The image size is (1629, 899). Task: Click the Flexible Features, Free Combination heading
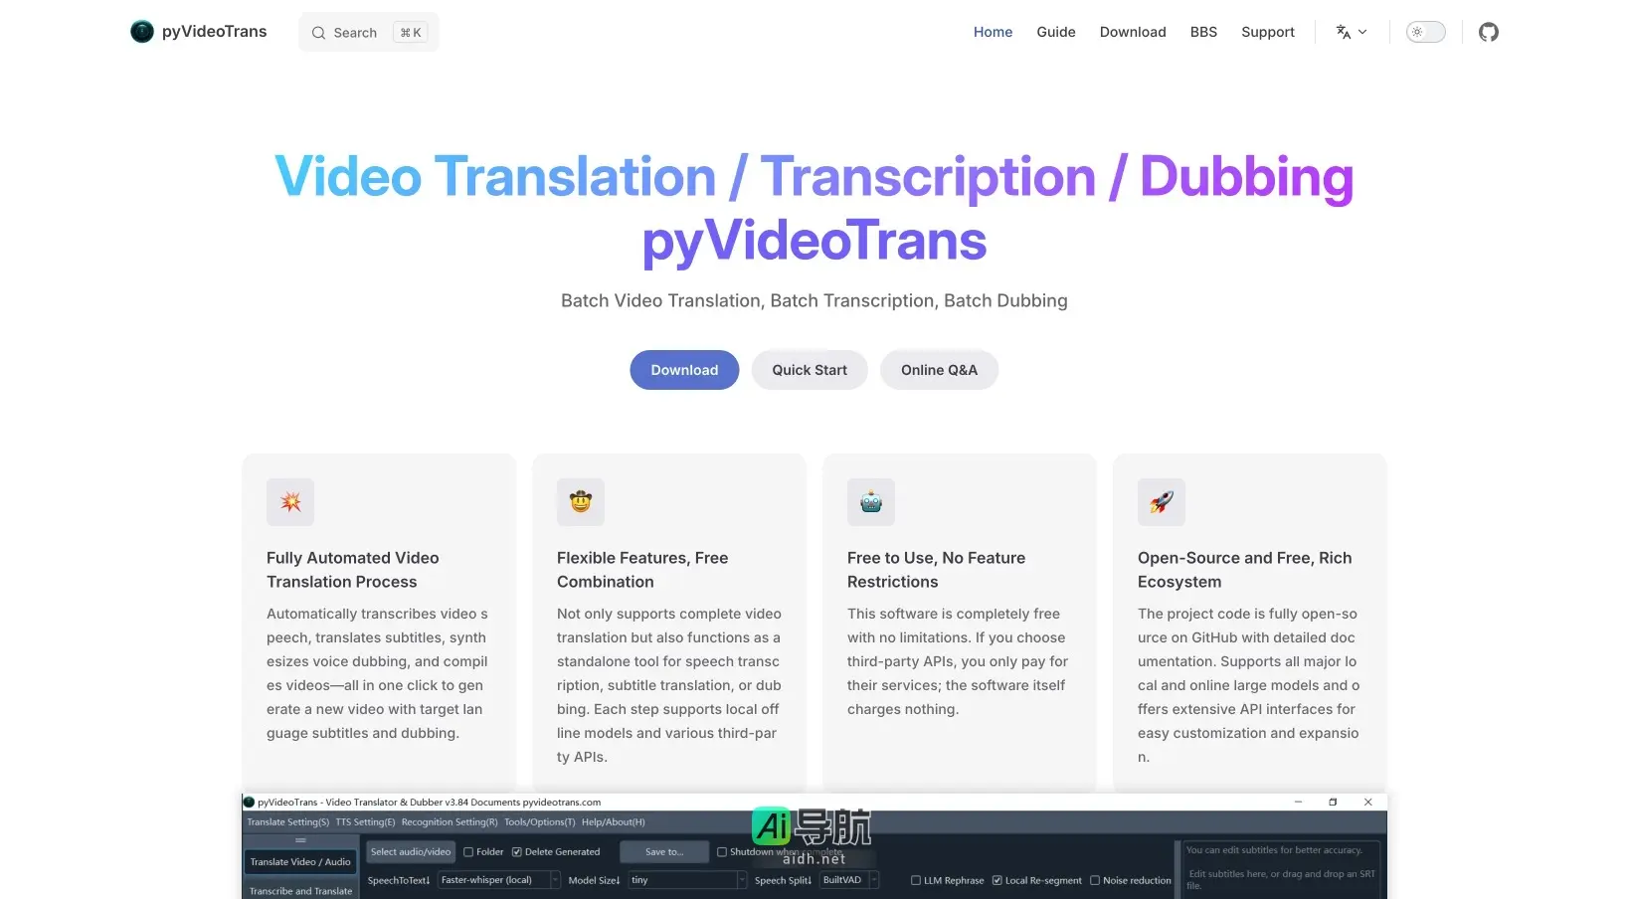click(x=642, y=570)
